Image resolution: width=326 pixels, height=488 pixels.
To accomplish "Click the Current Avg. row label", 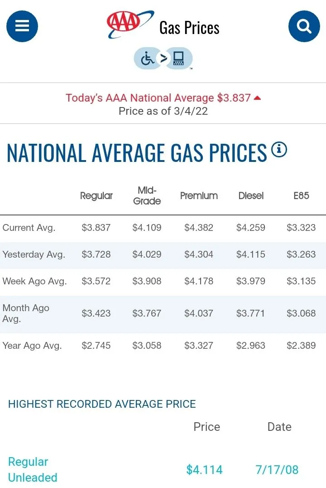I will click(29, 228).
